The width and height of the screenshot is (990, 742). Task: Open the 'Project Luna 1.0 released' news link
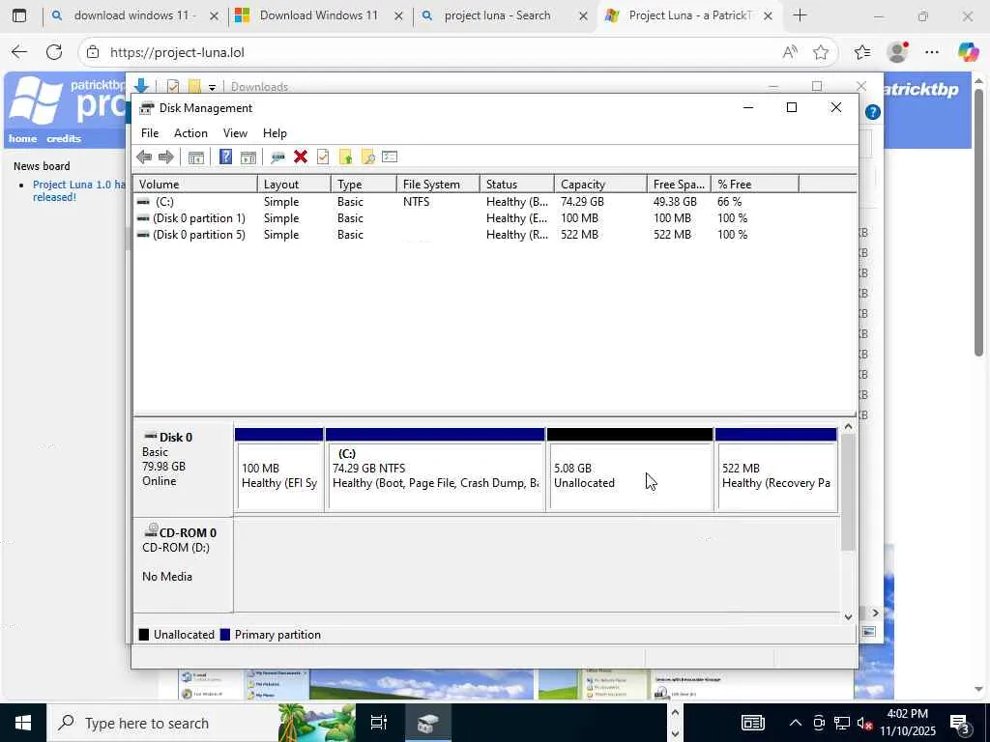click(x=79, y=190)
